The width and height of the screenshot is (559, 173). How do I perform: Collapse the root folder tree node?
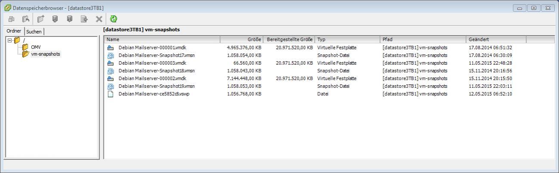9,40
